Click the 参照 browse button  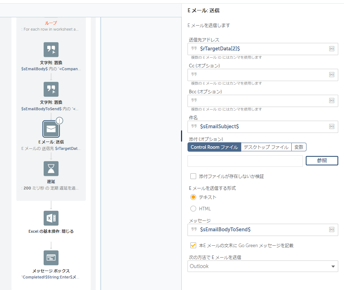point(322,161)
